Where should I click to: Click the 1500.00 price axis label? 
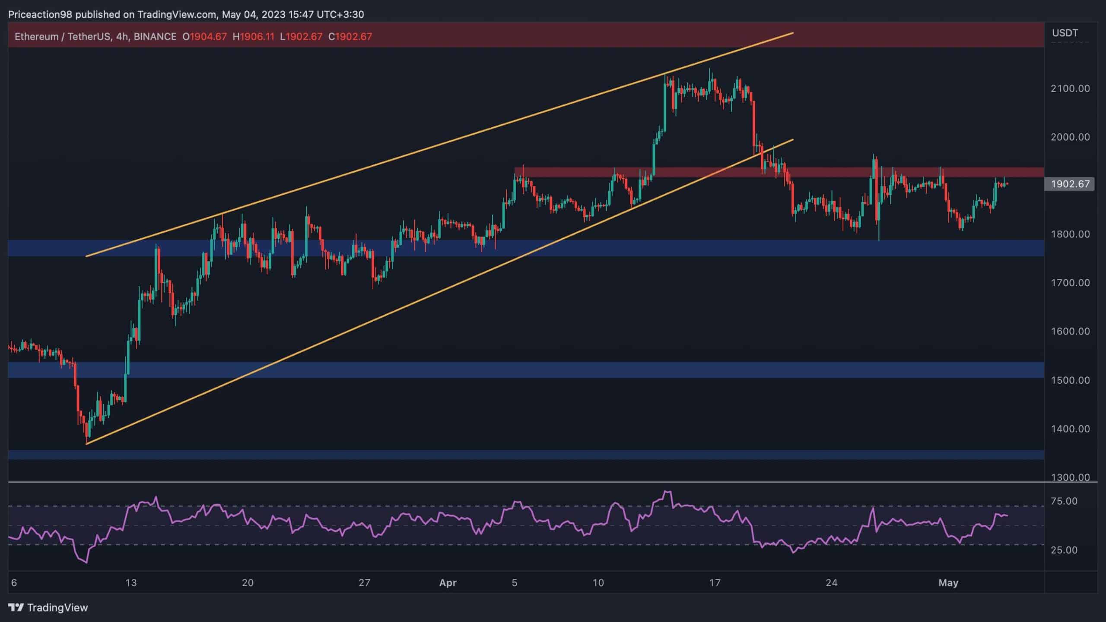tap(1070, 380)
